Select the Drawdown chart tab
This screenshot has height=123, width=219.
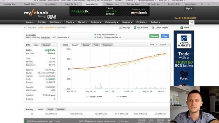click(x=107, y=45)
